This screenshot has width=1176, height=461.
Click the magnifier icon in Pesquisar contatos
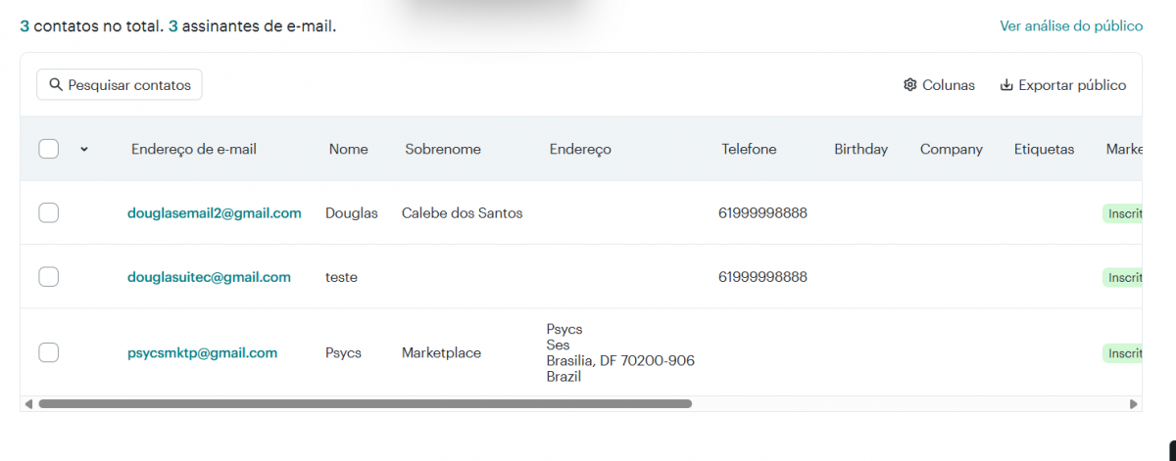(56, 85)
